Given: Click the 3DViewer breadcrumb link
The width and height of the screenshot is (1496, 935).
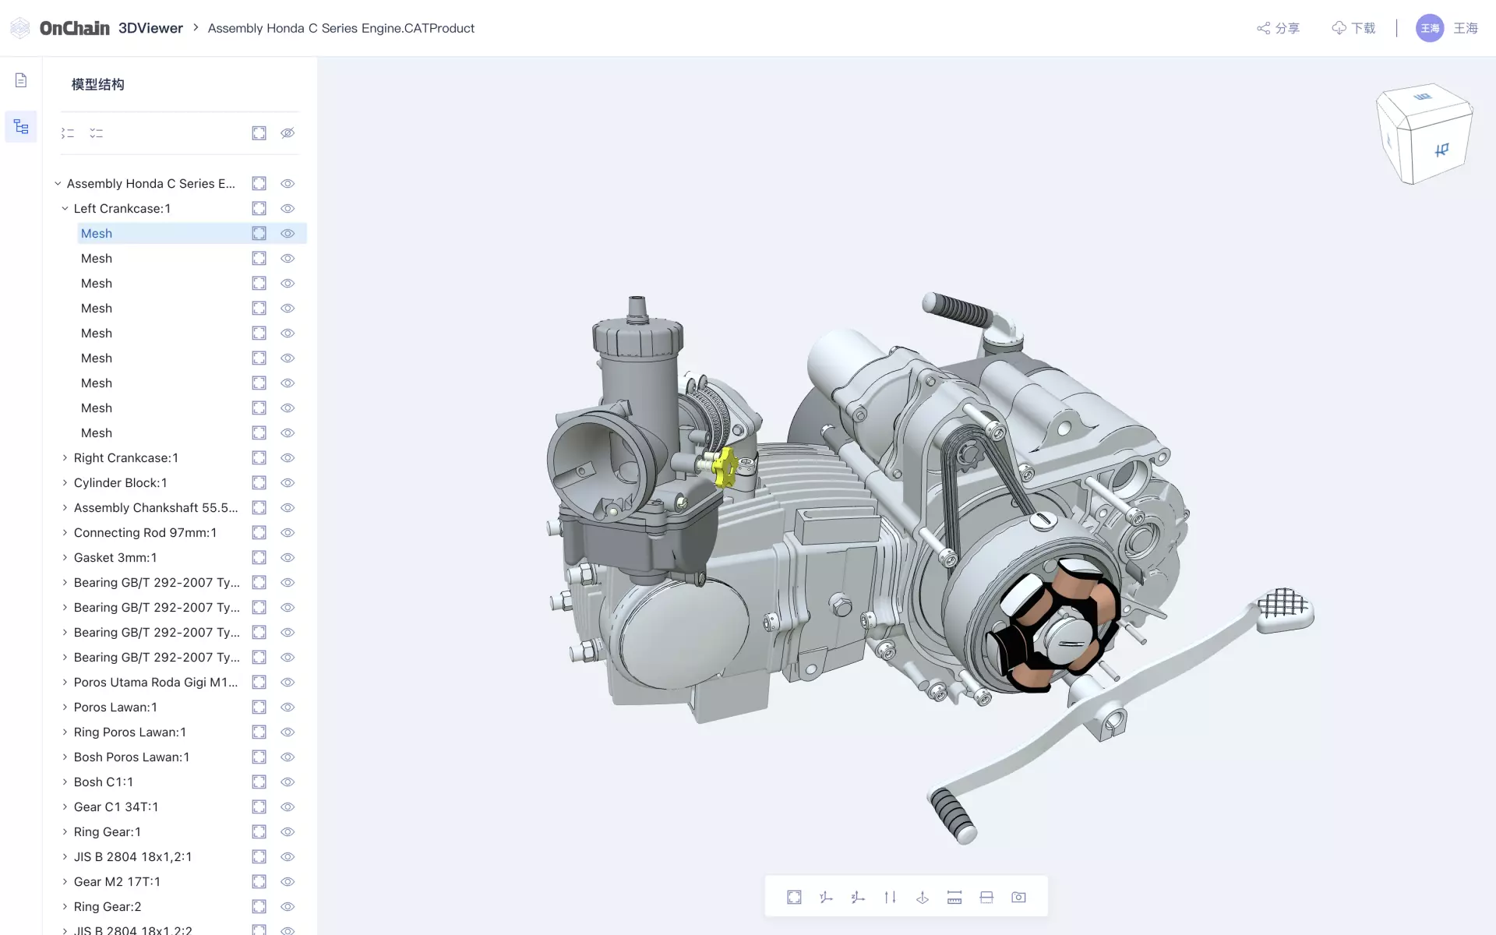Looking at the screenshot, I should point(150,28).
